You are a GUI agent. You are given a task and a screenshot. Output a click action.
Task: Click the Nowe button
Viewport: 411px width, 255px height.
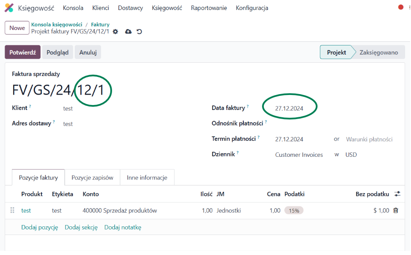point(17,28)
